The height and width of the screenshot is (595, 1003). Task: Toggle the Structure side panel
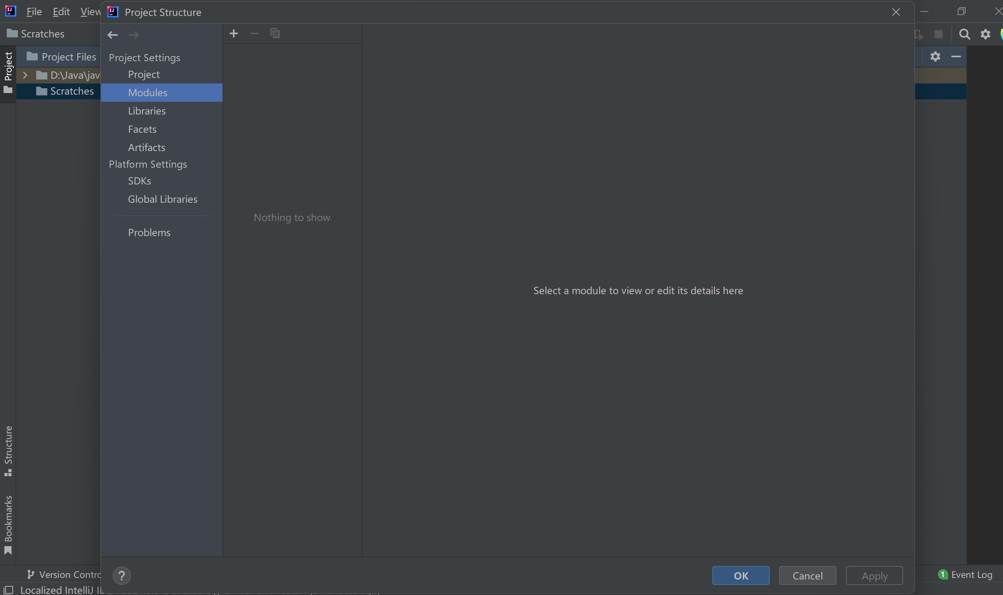8,450
